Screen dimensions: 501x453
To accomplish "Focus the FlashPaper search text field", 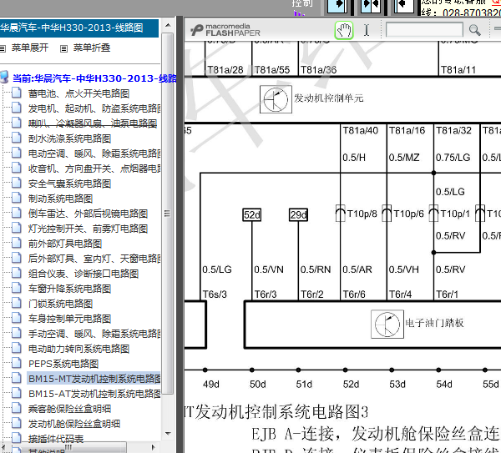I will [424, 30].
